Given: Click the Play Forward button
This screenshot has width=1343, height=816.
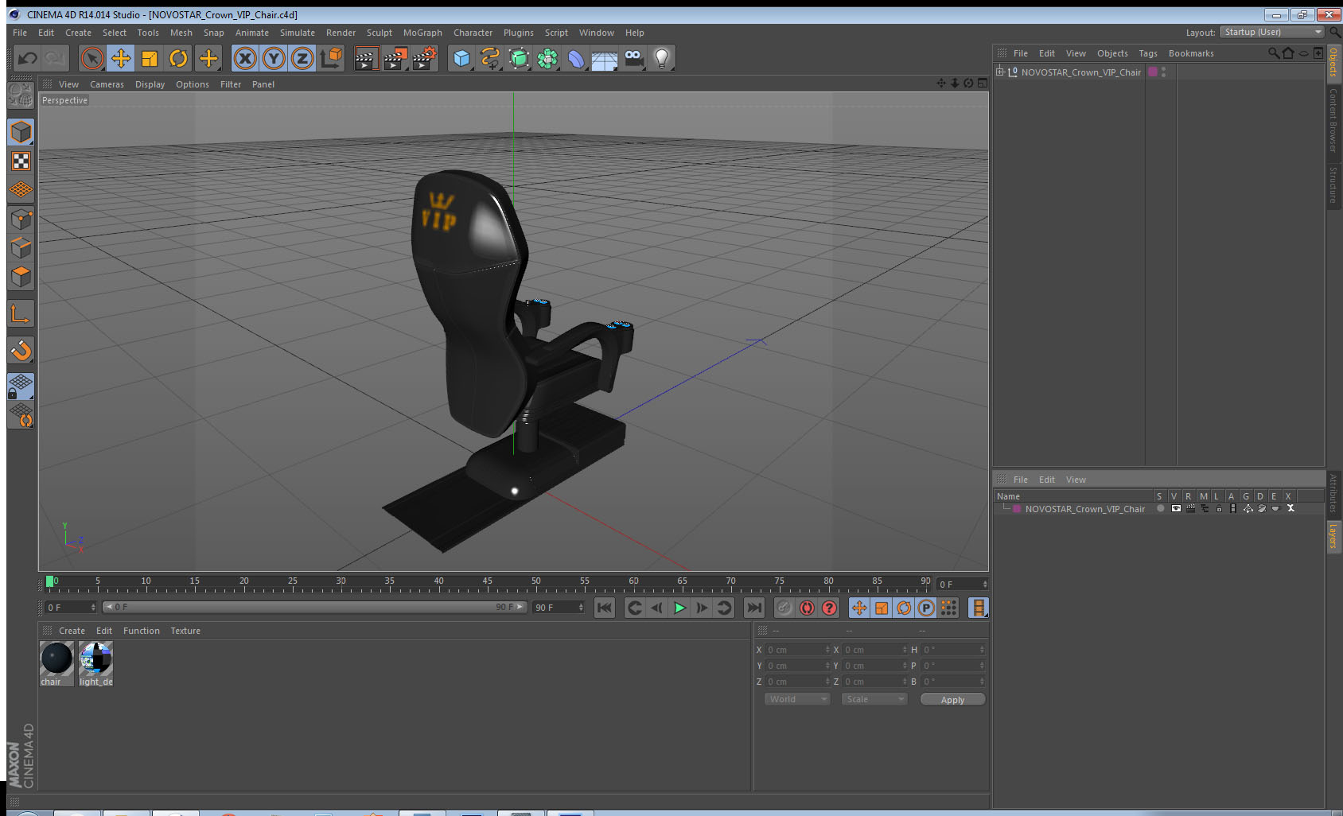Looking at the screenshot, I should 679,608.
